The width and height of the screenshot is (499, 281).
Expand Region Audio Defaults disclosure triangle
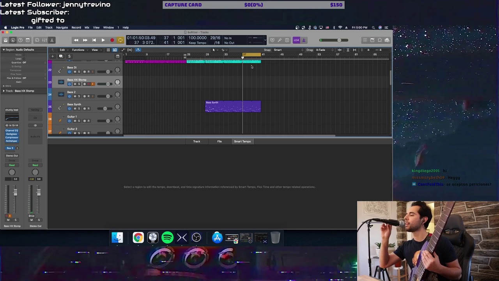[4, 50]
